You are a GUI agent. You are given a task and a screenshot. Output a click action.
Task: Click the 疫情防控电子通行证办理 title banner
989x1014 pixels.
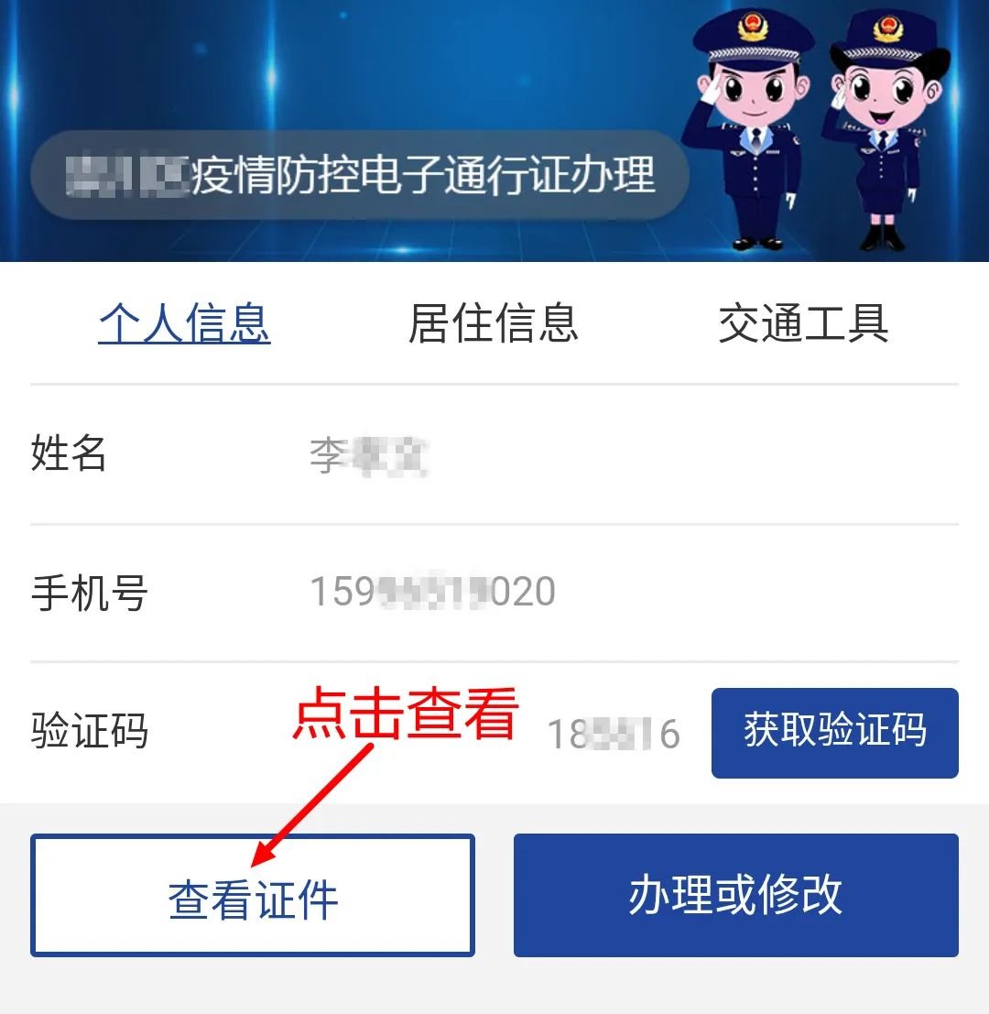click(x=359, y=175)
